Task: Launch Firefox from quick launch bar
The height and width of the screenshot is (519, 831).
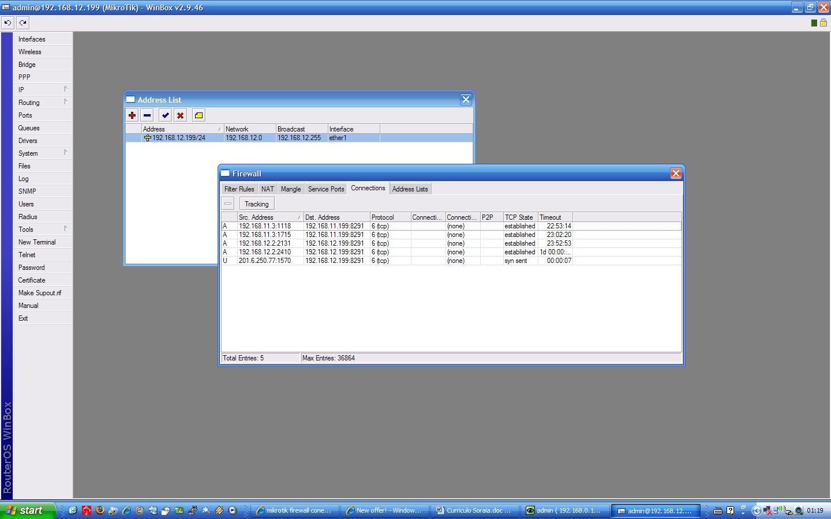Action: tap(100, 510)
